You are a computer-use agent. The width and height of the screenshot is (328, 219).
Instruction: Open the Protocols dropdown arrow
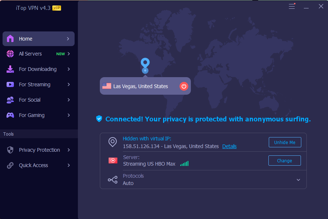298,180
